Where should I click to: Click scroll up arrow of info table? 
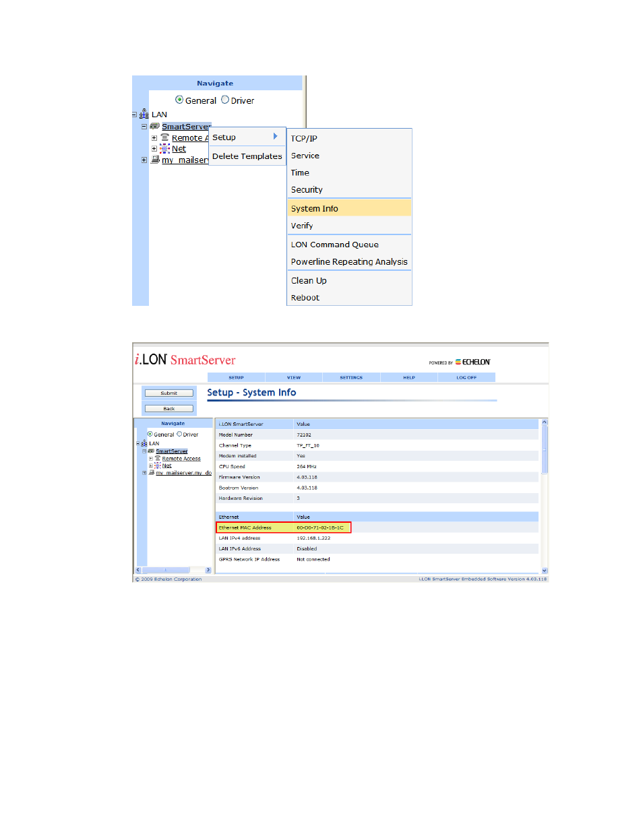(545, 422)
